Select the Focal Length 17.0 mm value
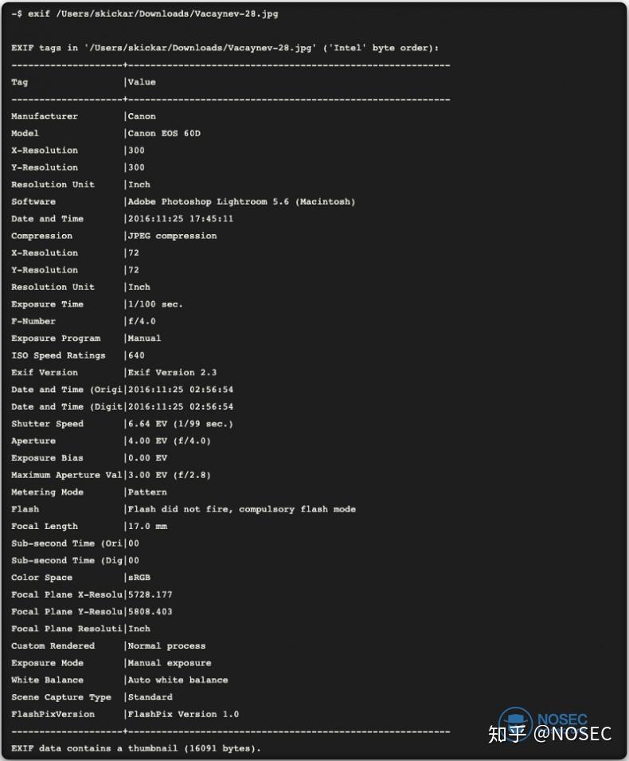The height and width of the screenshot is (761, 629). 147,526
